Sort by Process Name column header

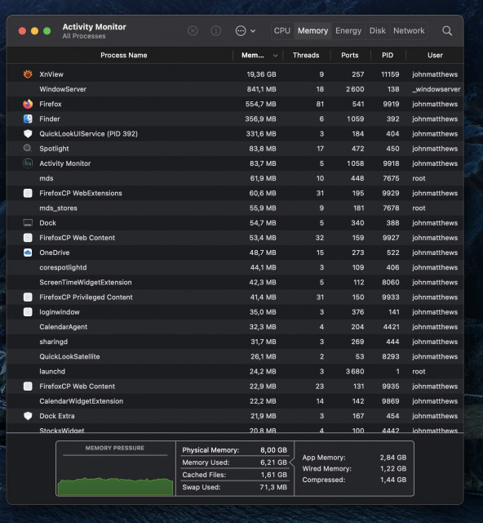[x=123, y=55]
